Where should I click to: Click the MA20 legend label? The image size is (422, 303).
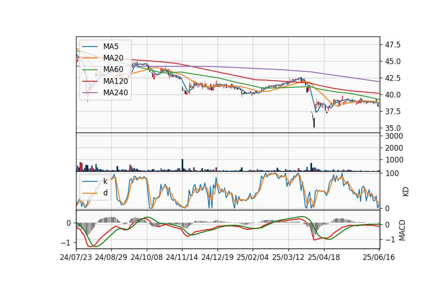point(113,58)
